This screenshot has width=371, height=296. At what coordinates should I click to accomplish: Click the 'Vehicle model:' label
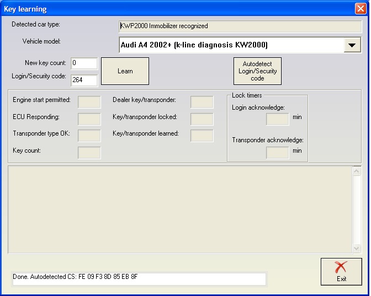[x=41, y=41]
